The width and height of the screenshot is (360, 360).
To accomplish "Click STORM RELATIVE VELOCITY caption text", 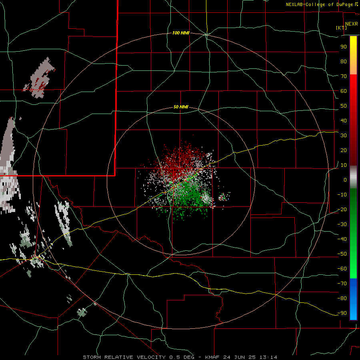I will click(124, 357).
